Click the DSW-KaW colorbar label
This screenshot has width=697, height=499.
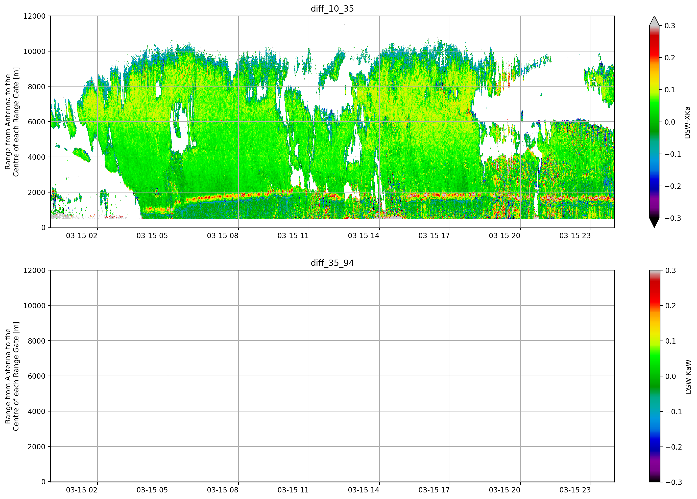point(688,377)
